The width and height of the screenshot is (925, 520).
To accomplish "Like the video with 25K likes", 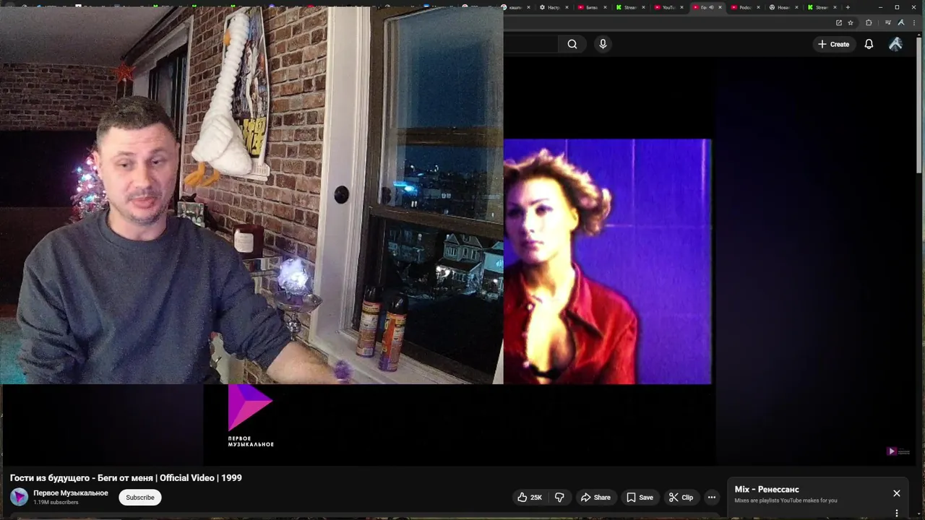I will point(530,497).
